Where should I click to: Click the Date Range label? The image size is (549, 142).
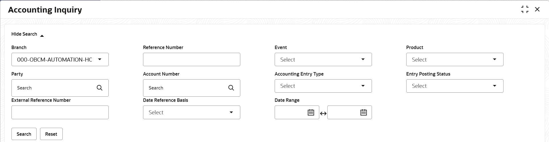(287, 100)
